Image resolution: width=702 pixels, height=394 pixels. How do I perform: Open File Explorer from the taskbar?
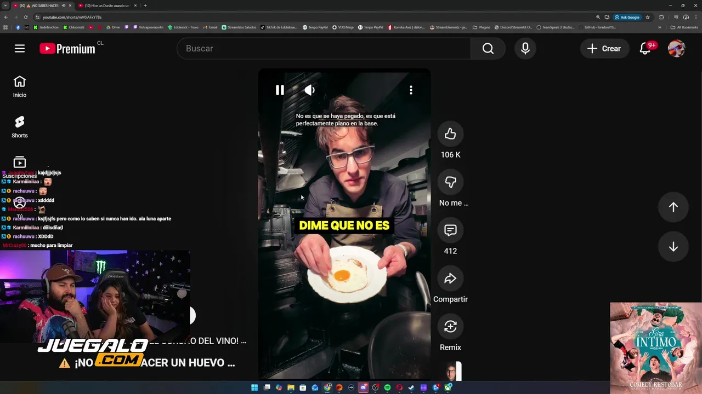click(291, 387)
